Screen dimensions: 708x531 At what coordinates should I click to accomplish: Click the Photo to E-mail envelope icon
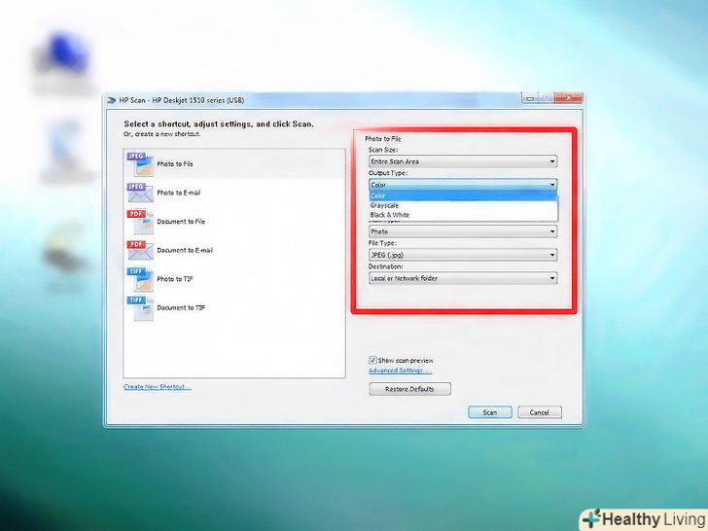click(x=140, y=193)
